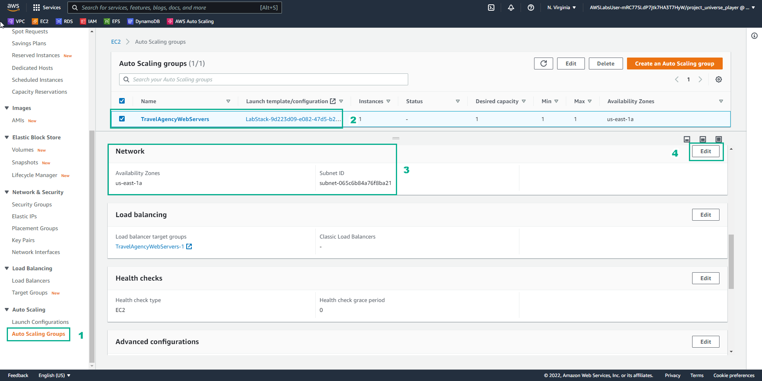Click the details pane vertical scrollbar

click(731, 262)
